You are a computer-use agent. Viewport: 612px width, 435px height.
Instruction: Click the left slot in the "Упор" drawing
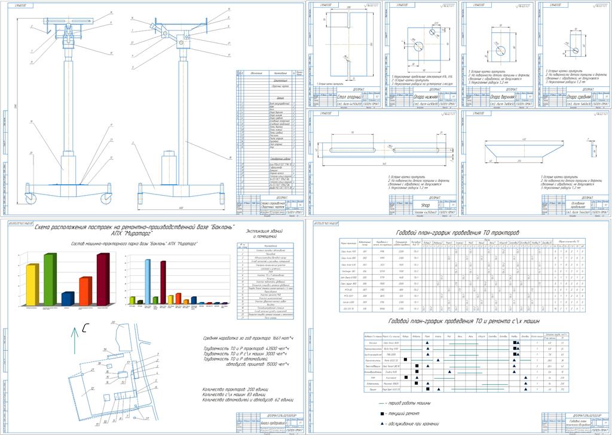pos(353,150)
